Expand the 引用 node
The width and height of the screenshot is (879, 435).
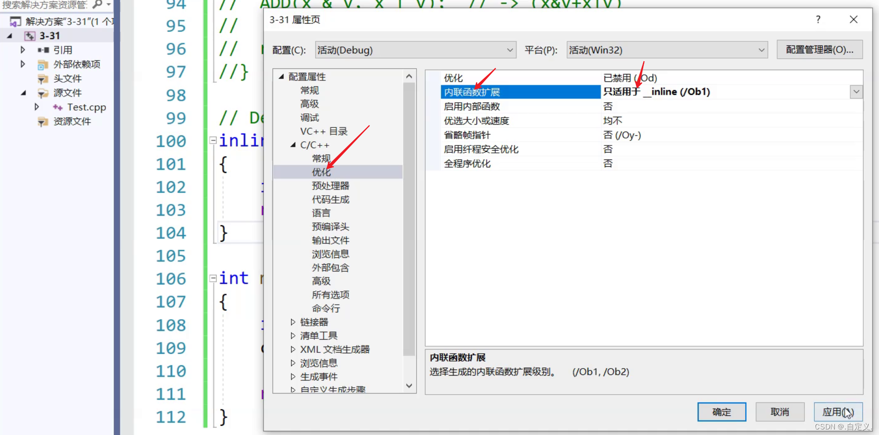pyautogui.click(x=22, y=50)
